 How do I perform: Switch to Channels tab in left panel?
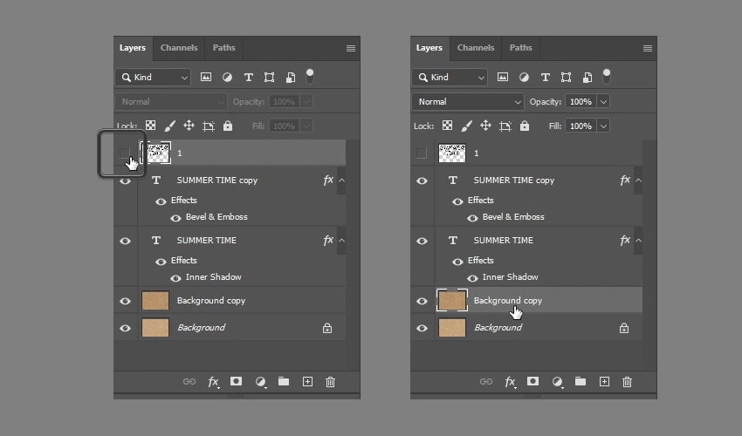click(179, 48)
